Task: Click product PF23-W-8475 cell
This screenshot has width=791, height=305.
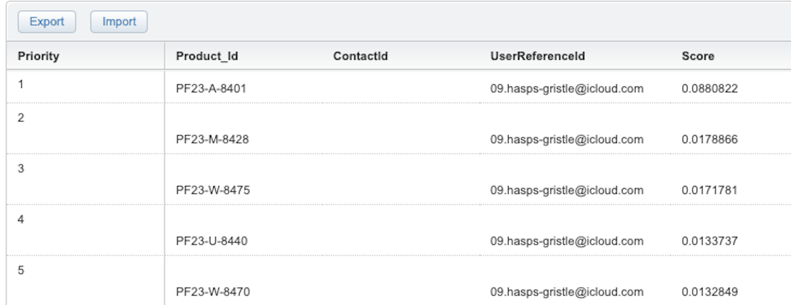Action: point(213,190)
